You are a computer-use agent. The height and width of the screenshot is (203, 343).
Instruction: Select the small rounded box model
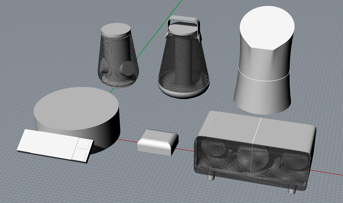coord(158,142)
